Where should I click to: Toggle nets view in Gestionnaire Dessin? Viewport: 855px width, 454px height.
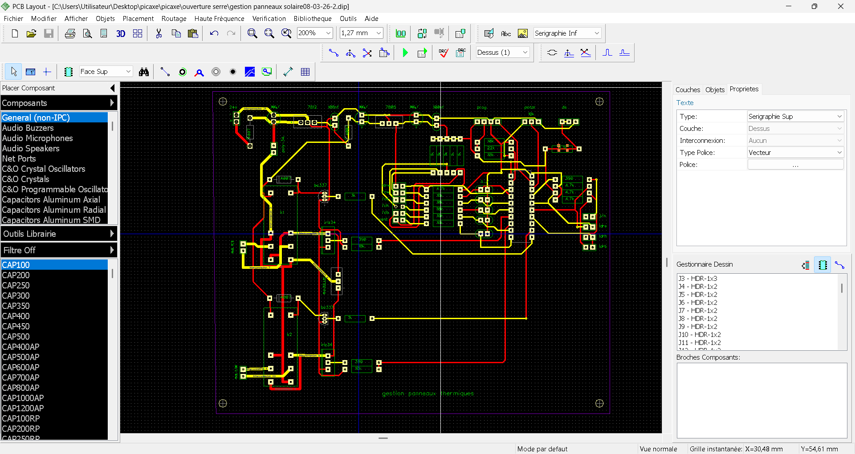[x=839, y=265]
